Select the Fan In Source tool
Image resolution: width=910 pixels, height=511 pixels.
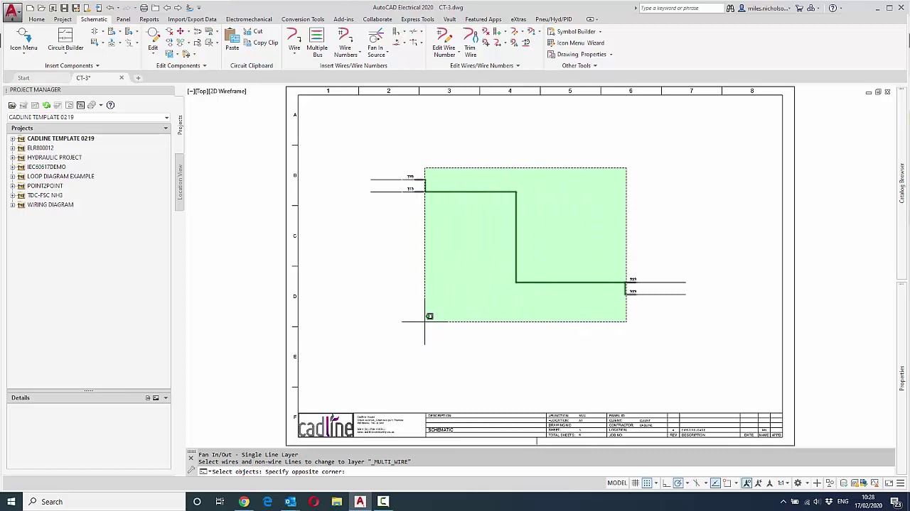point(376,43)
